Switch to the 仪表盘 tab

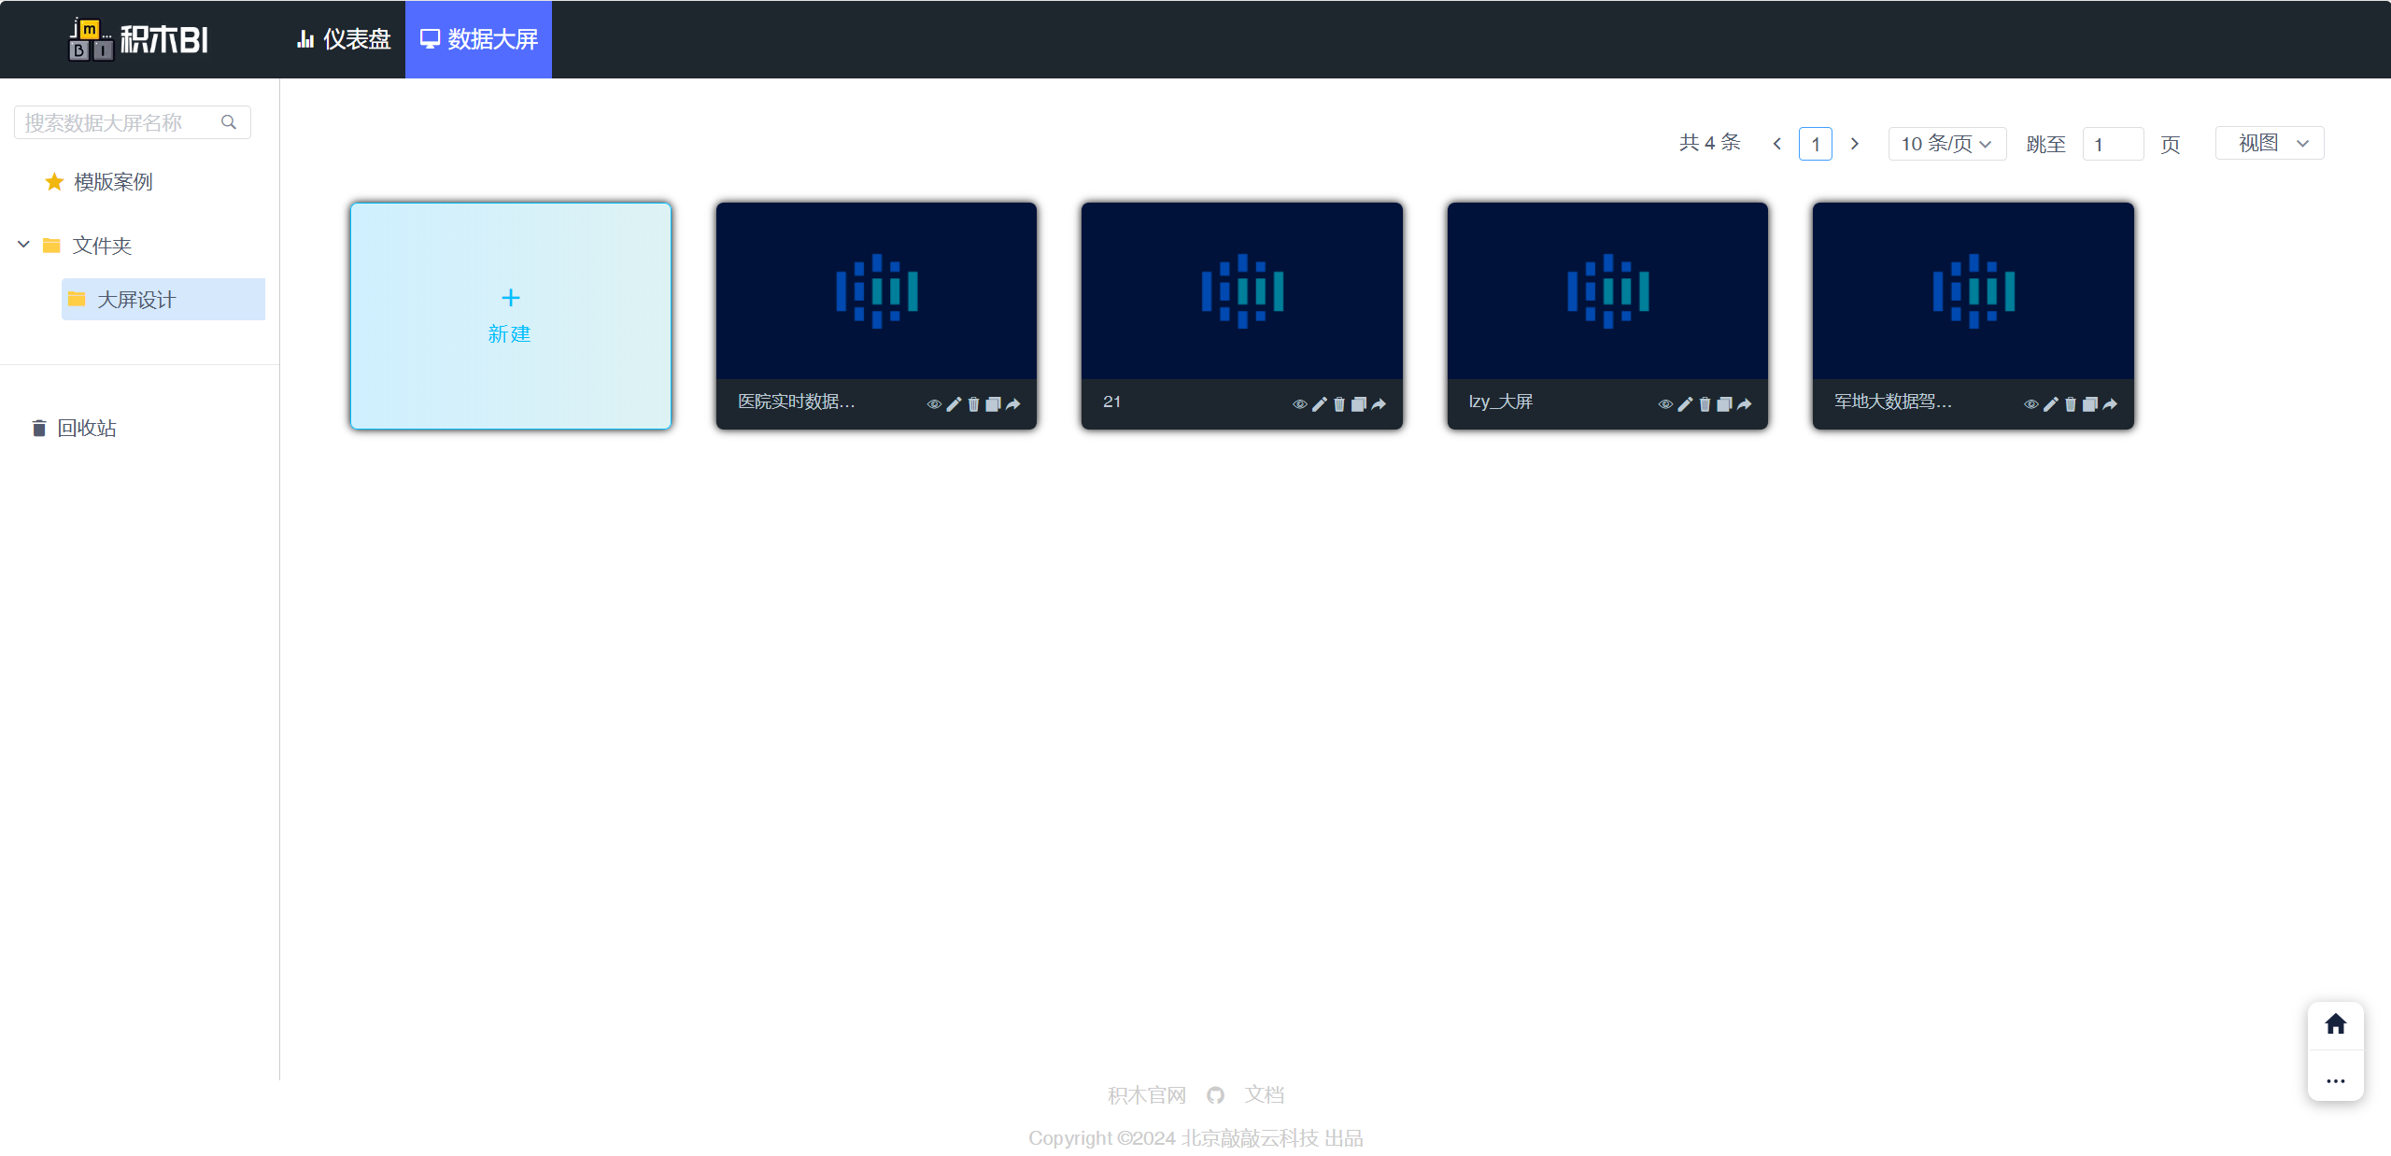344,39
